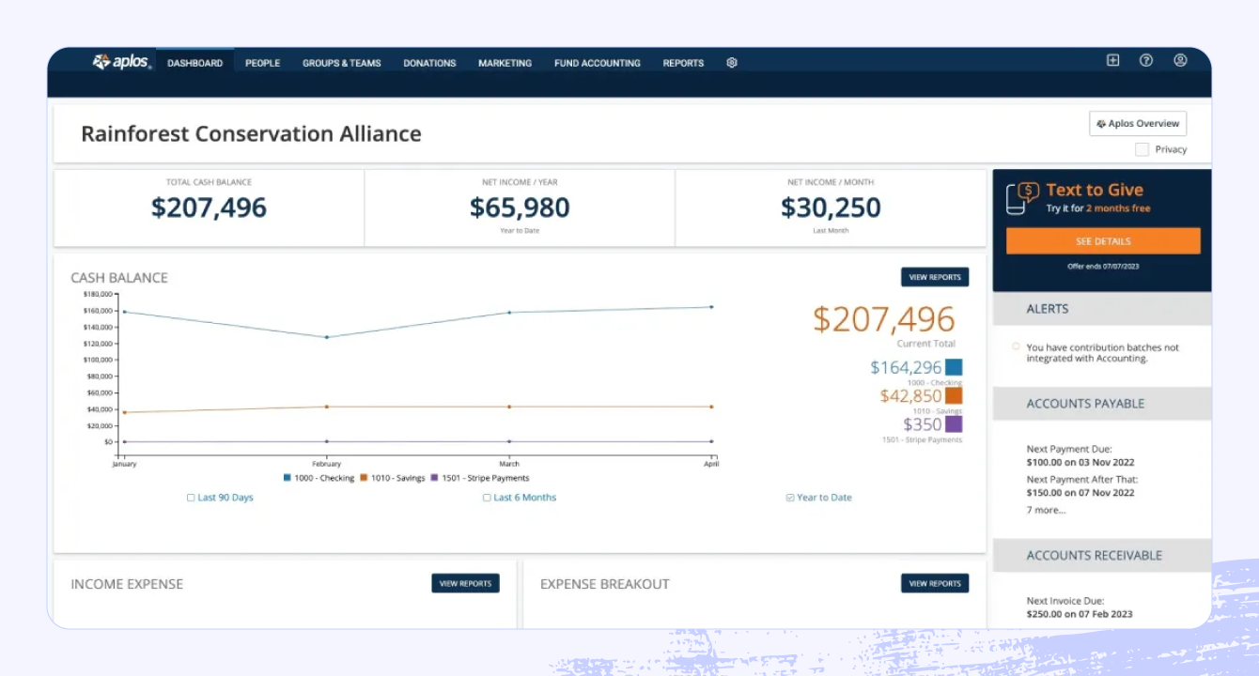Click the plus quick-add icon
Viewport: 1259px width, 676px height.
1112,60
